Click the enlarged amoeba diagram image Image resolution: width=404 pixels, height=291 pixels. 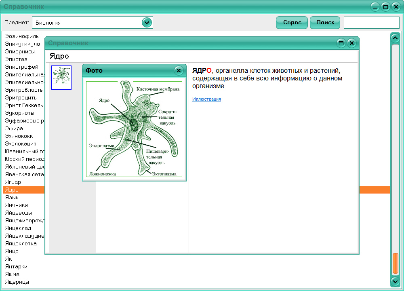click(x=134, y=129)
